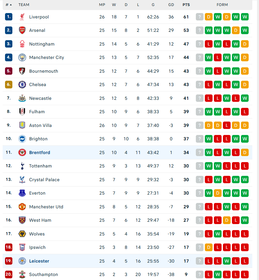
Task: Click the Liverpool club crest icon
Action: tap(22, 17)
